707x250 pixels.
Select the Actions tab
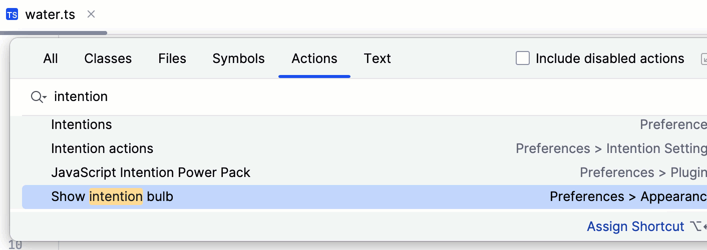click(314, 58)
